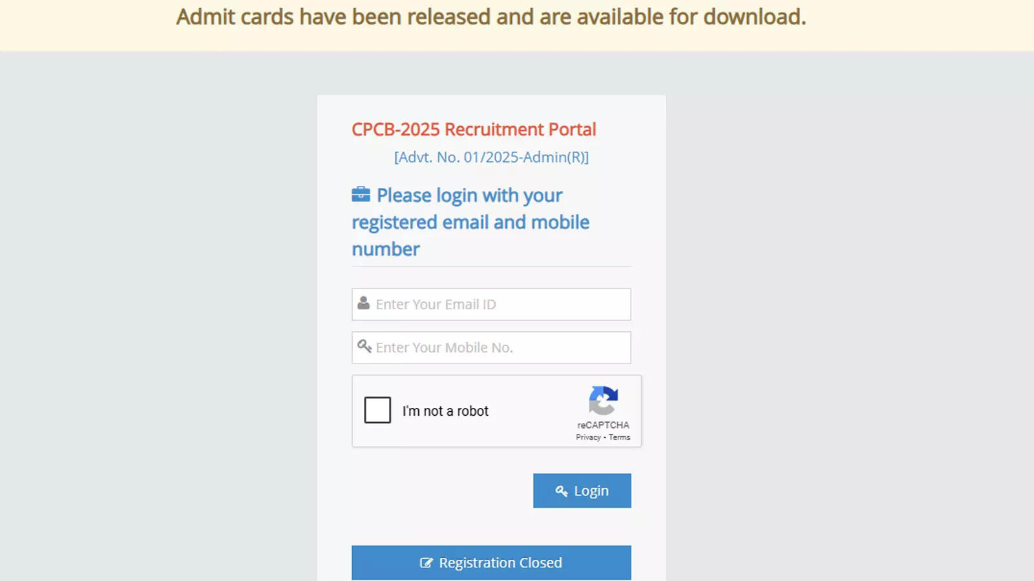Click the word "Login" on the blue button
Viewport: 1034px width, 581px height.
(591, 491)
